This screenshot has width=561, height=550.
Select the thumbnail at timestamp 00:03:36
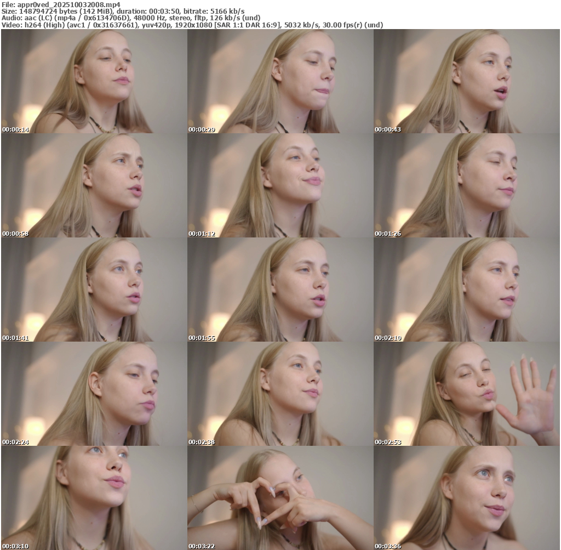(x=467, y=498)
